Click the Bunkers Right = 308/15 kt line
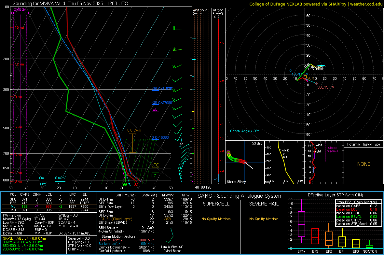 pos(126,240)
